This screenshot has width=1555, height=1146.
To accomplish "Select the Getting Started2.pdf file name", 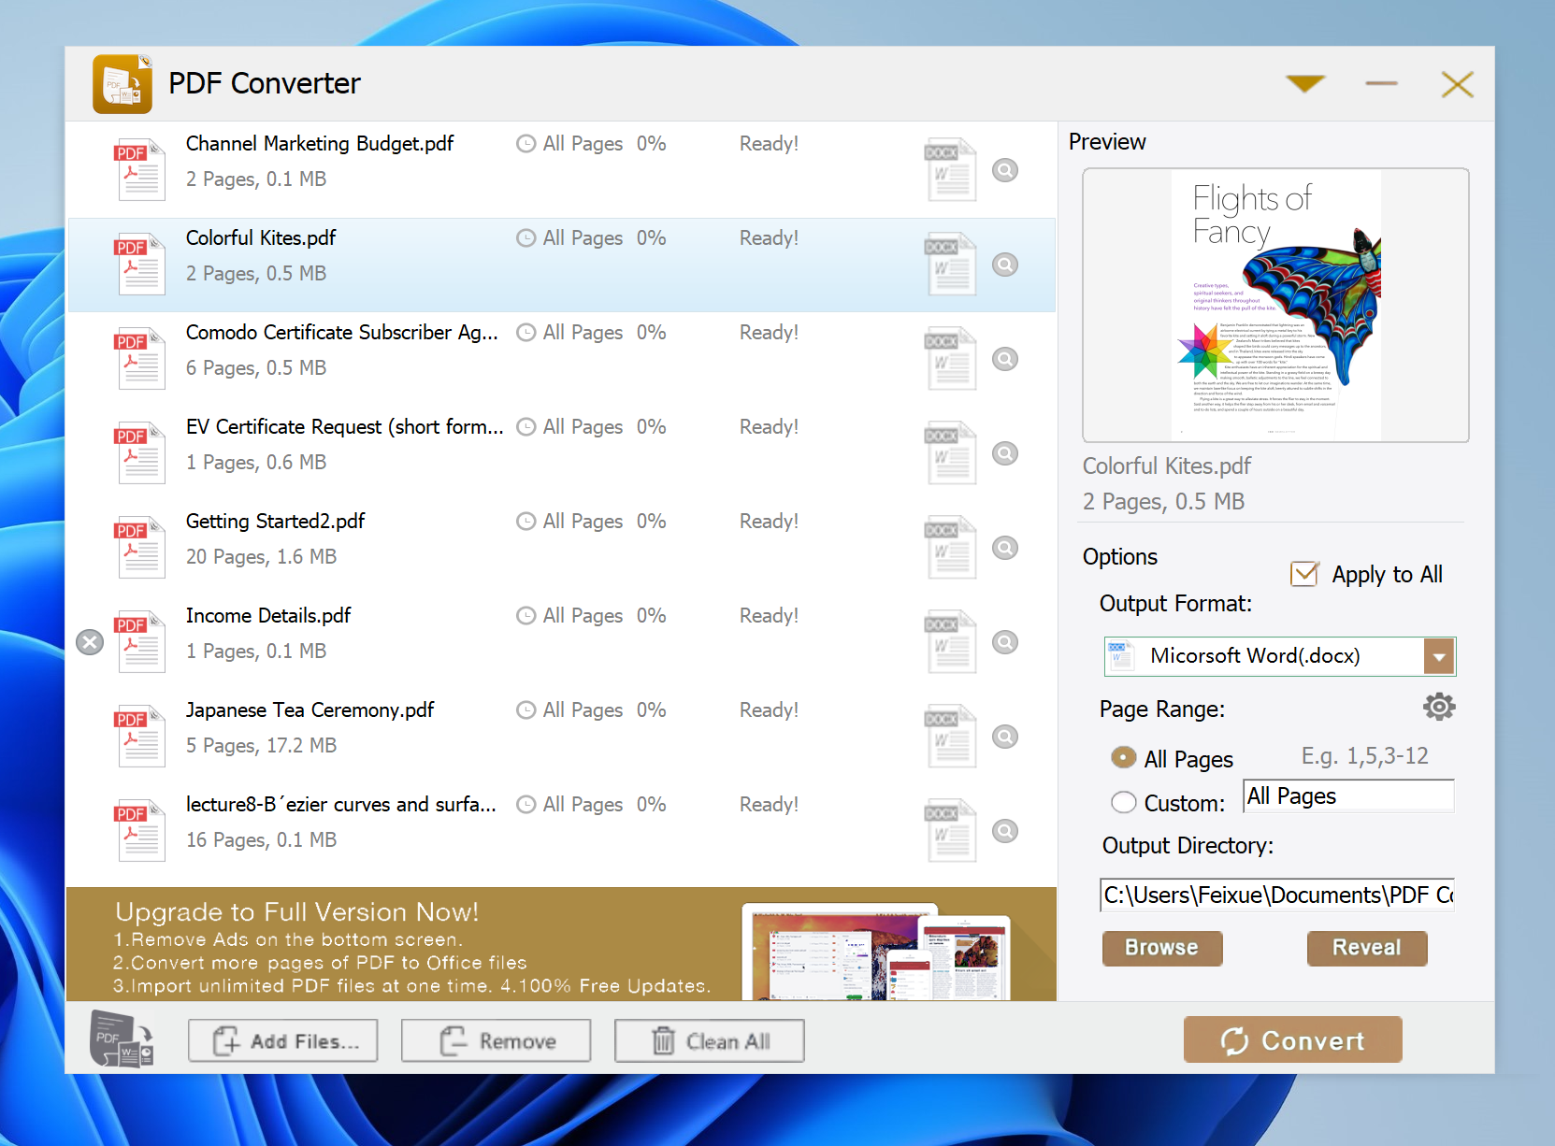I will (x=275, y=522).
